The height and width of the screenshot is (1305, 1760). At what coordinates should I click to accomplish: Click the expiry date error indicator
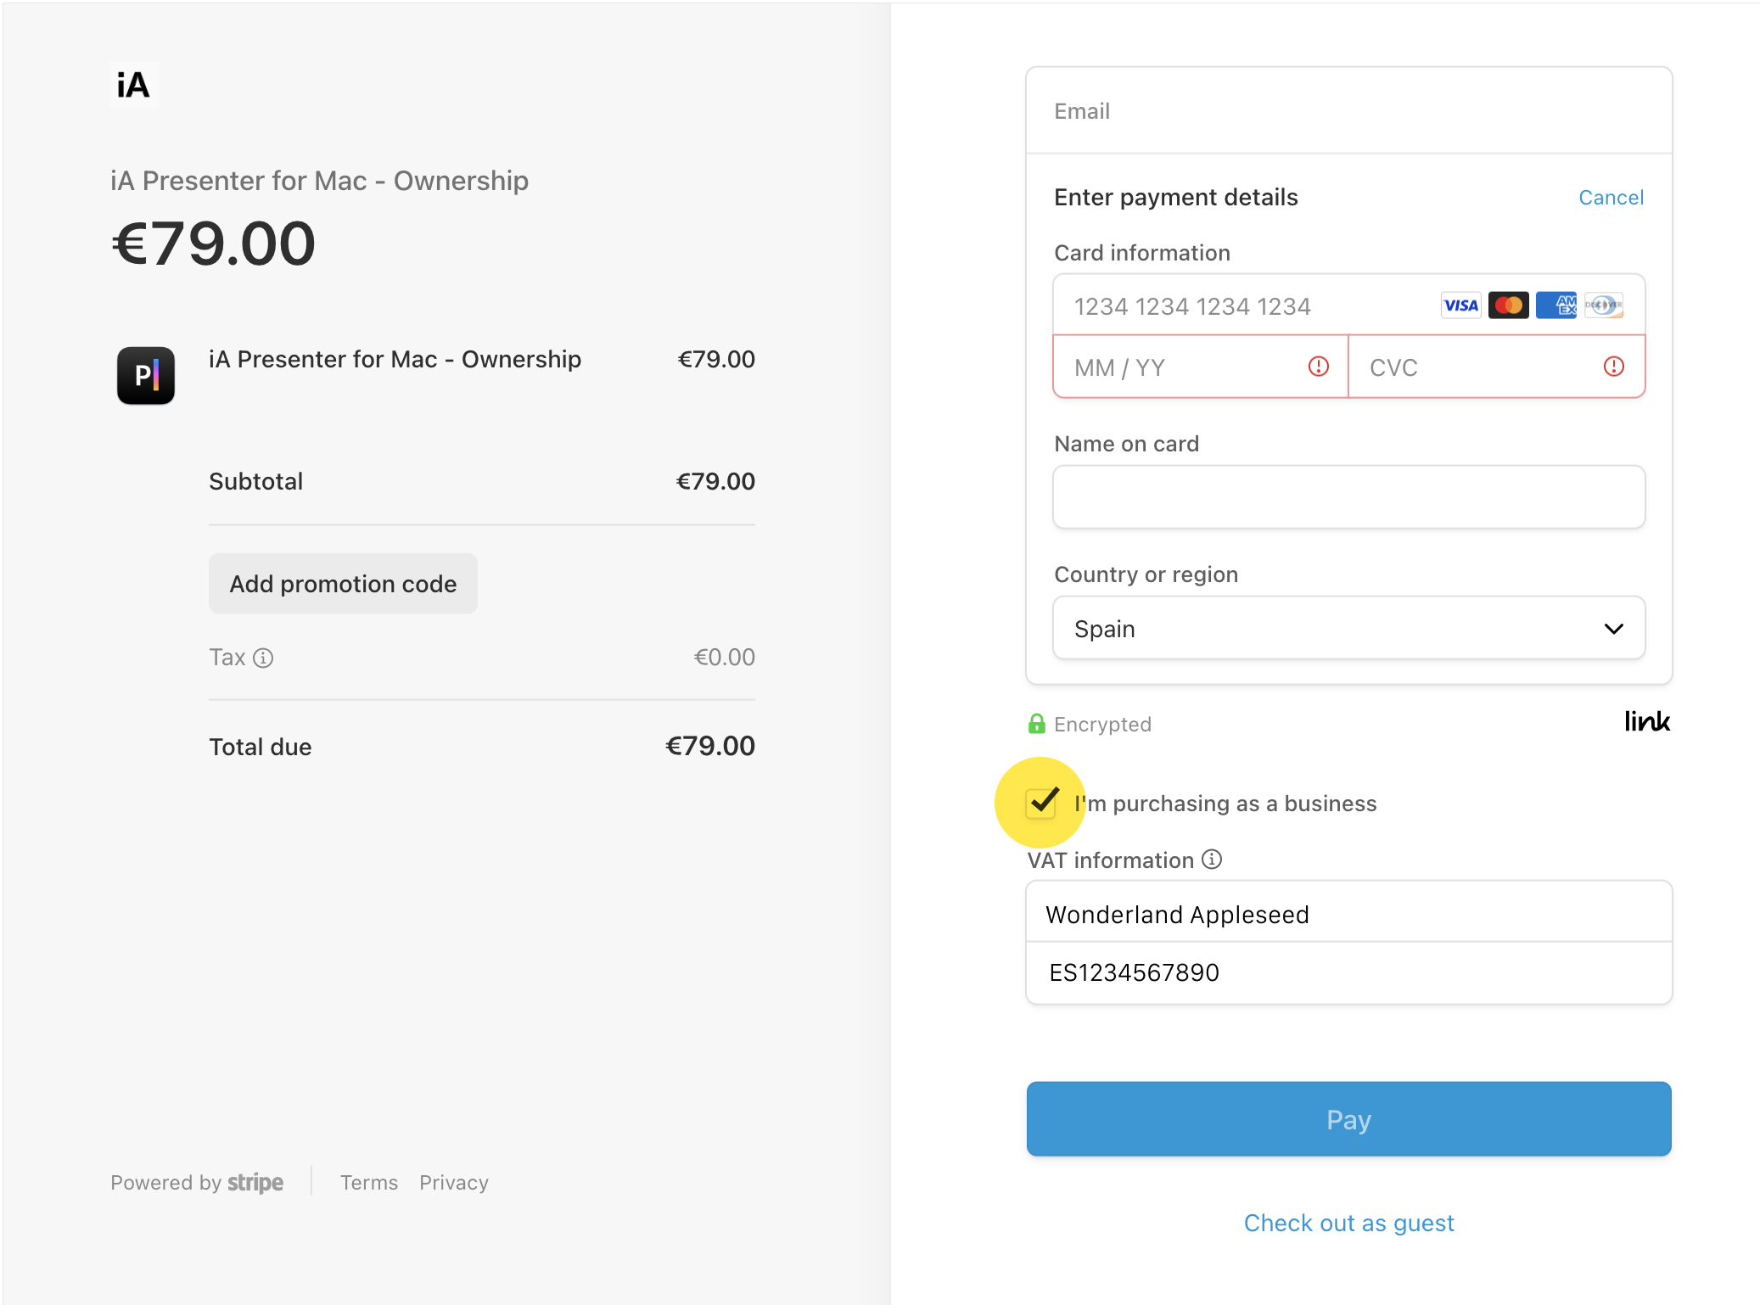[x=1317, y=367]
